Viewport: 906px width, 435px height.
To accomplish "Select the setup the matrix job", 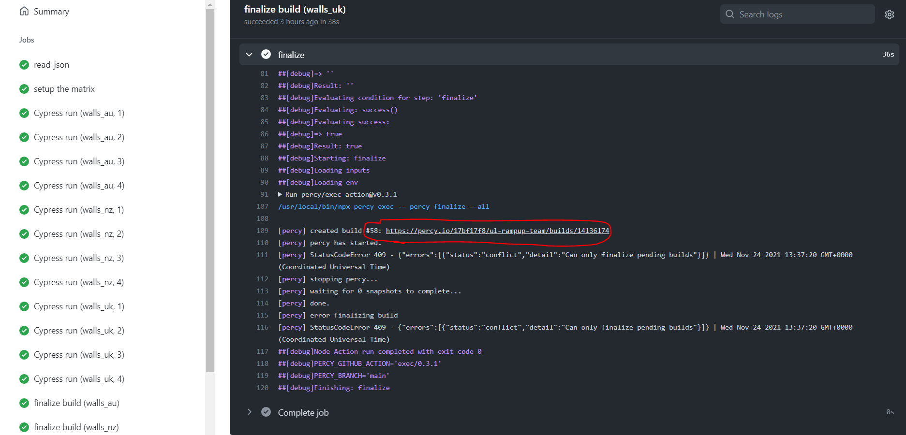I will coord(64,89).
